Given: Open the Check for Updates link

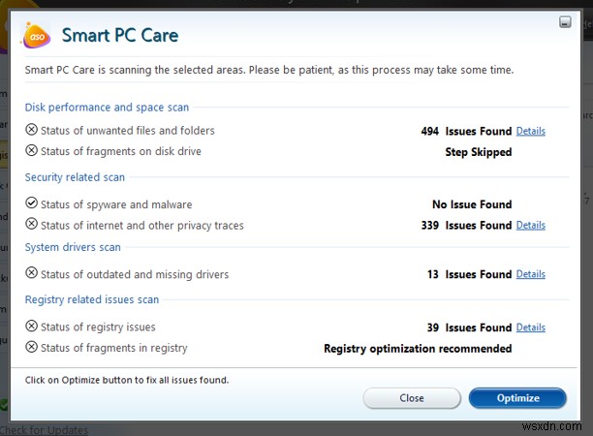Looking at the screenshot, I should click(45, 430).
